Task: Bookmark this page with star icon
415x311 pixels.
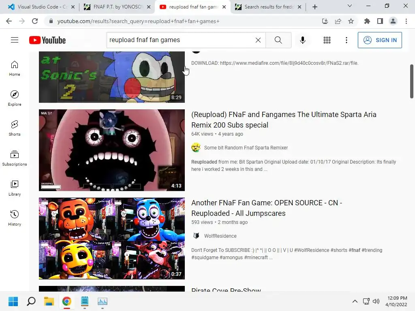Action: point(351,21)
